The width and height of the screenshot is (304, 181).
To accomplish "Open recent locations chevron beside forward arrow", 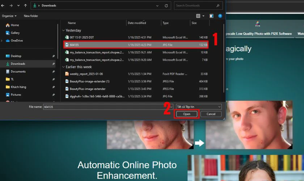I will click(x=18, y=6).
